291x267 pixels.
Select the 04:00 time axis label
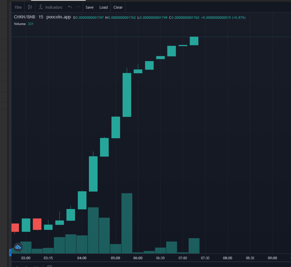pos(82,258)
